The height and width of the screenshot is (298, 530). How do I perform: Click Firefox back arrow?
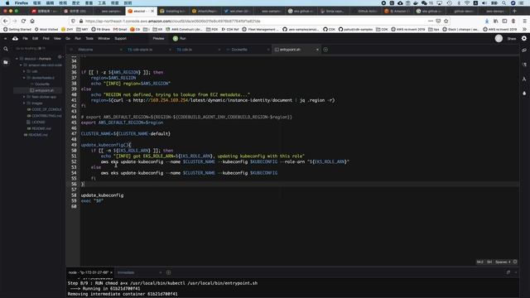click(6, 21)
